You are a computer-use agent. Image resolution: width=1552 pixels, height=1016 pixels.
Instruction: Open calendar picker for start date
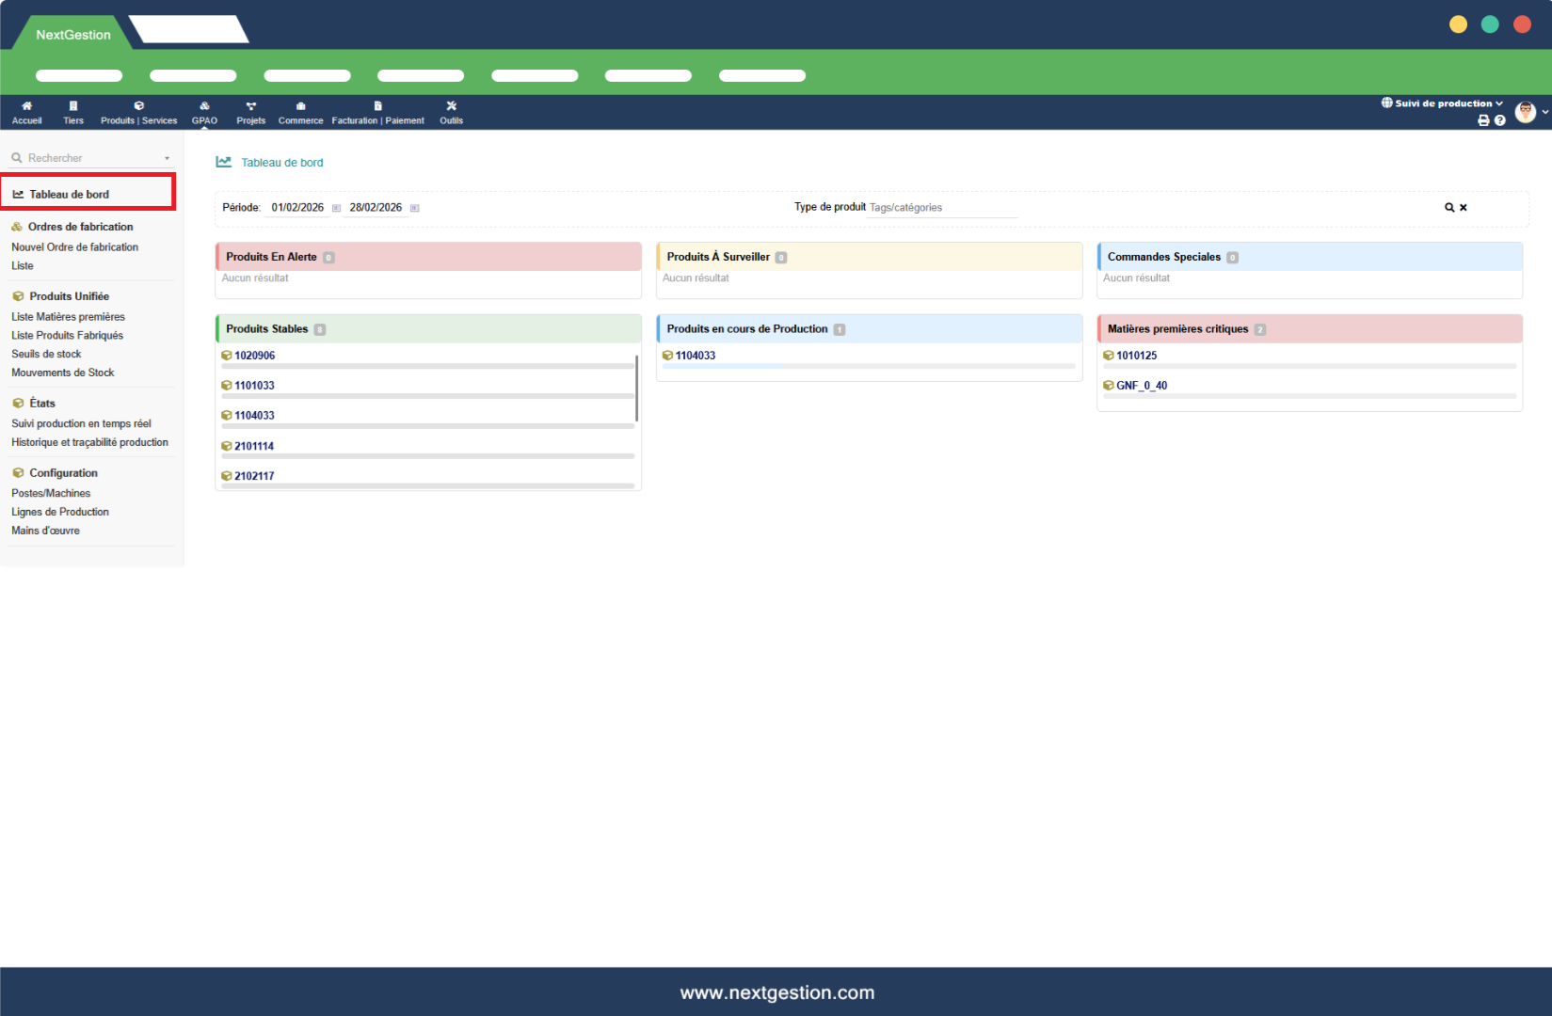(x=336, y=208)
